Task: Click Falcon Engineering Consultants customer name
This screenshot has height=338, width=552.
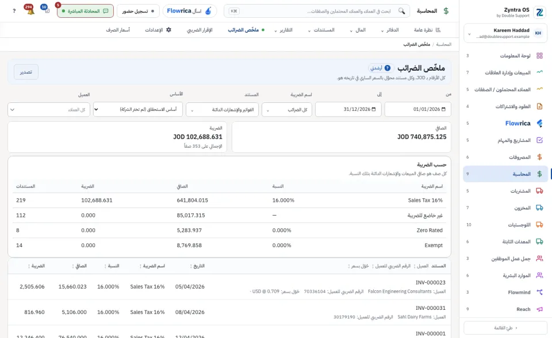Action: (400, 291)
